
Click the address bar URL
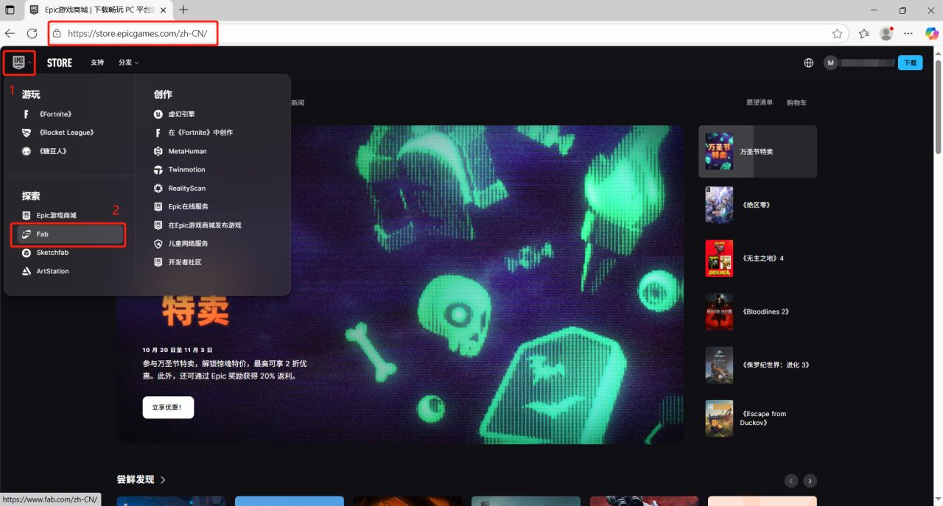(x=138, y=34)
